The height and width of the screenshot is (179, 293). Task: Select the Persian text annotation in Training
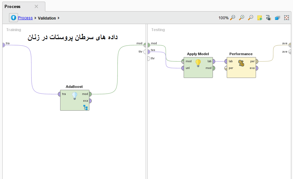[x=73, y=38]
